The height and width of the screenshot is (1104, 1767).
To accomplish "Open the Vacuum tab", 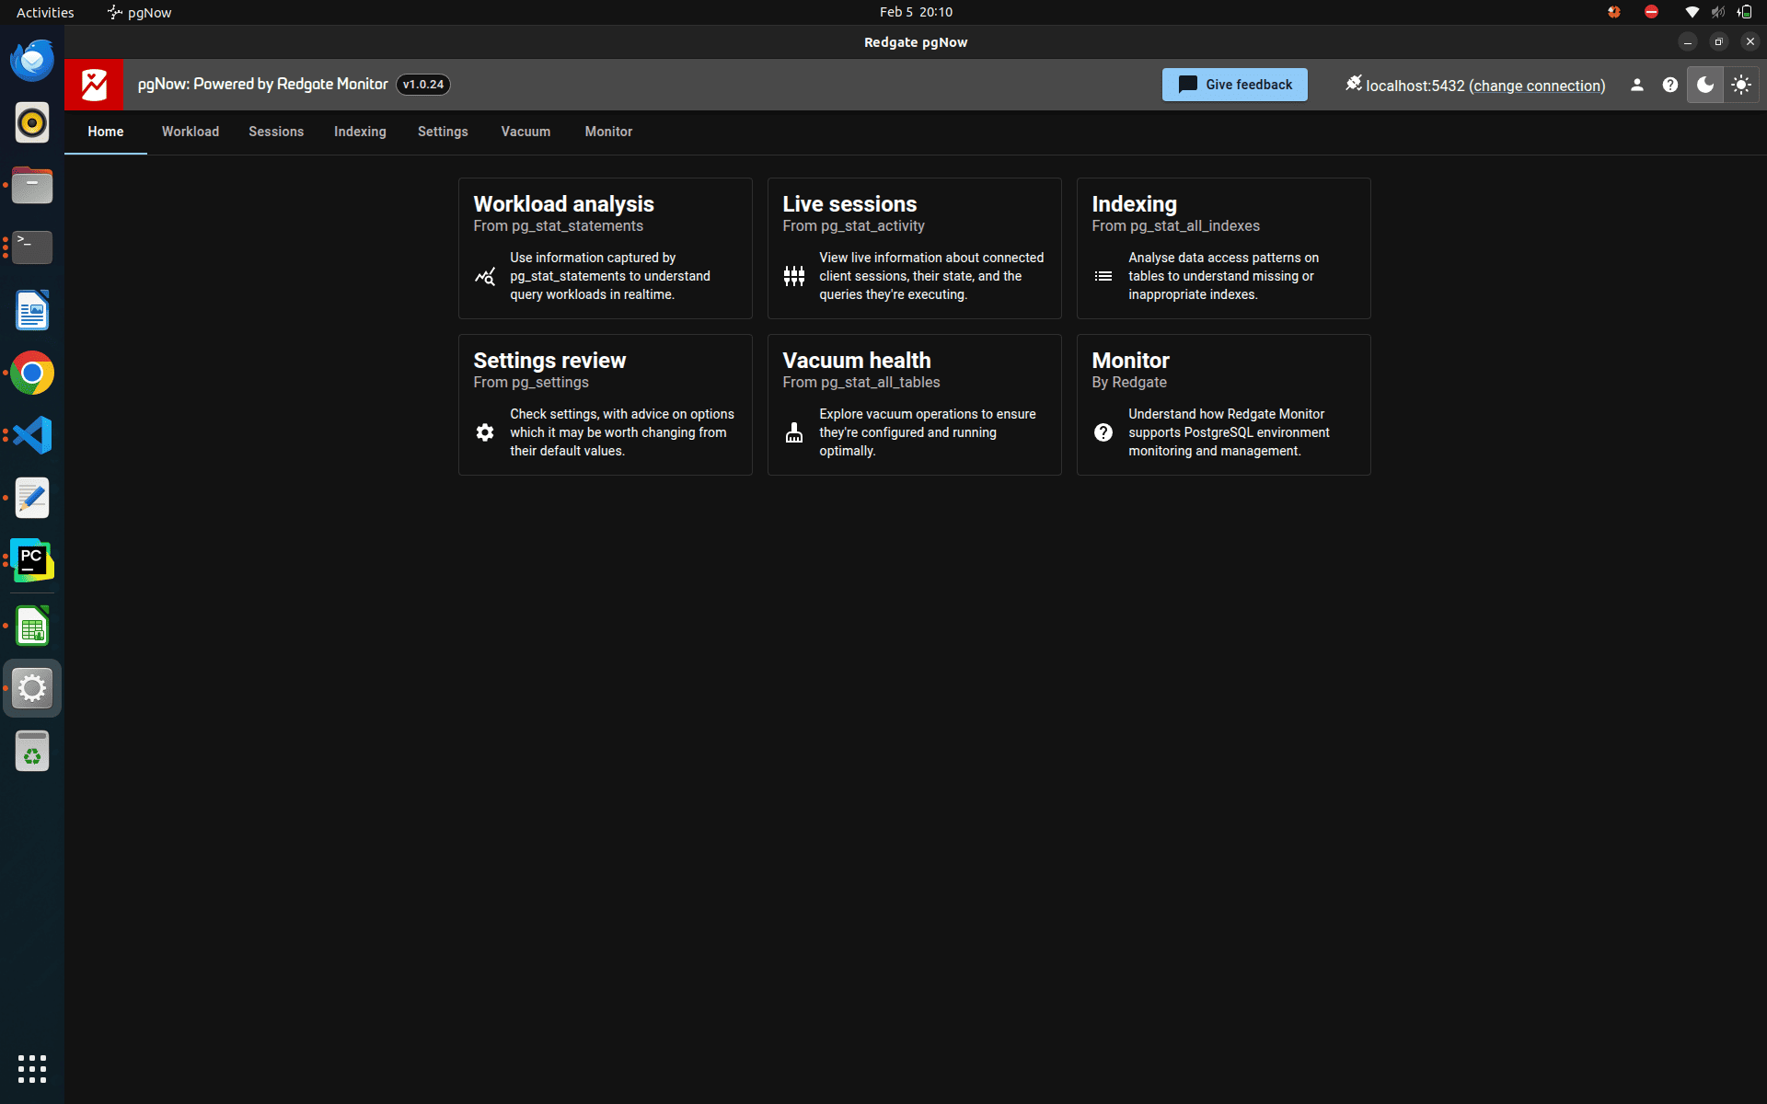I will (525, 132).
